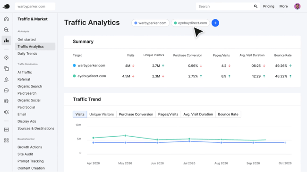Open Email in sidebar
Screen dimensions: 307x172
(x=22, y=115)
